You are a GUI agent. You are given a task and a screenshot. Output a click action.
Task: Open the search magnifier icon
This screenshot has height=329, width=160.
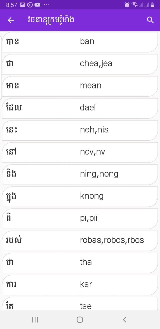click(x=150, y=20)
